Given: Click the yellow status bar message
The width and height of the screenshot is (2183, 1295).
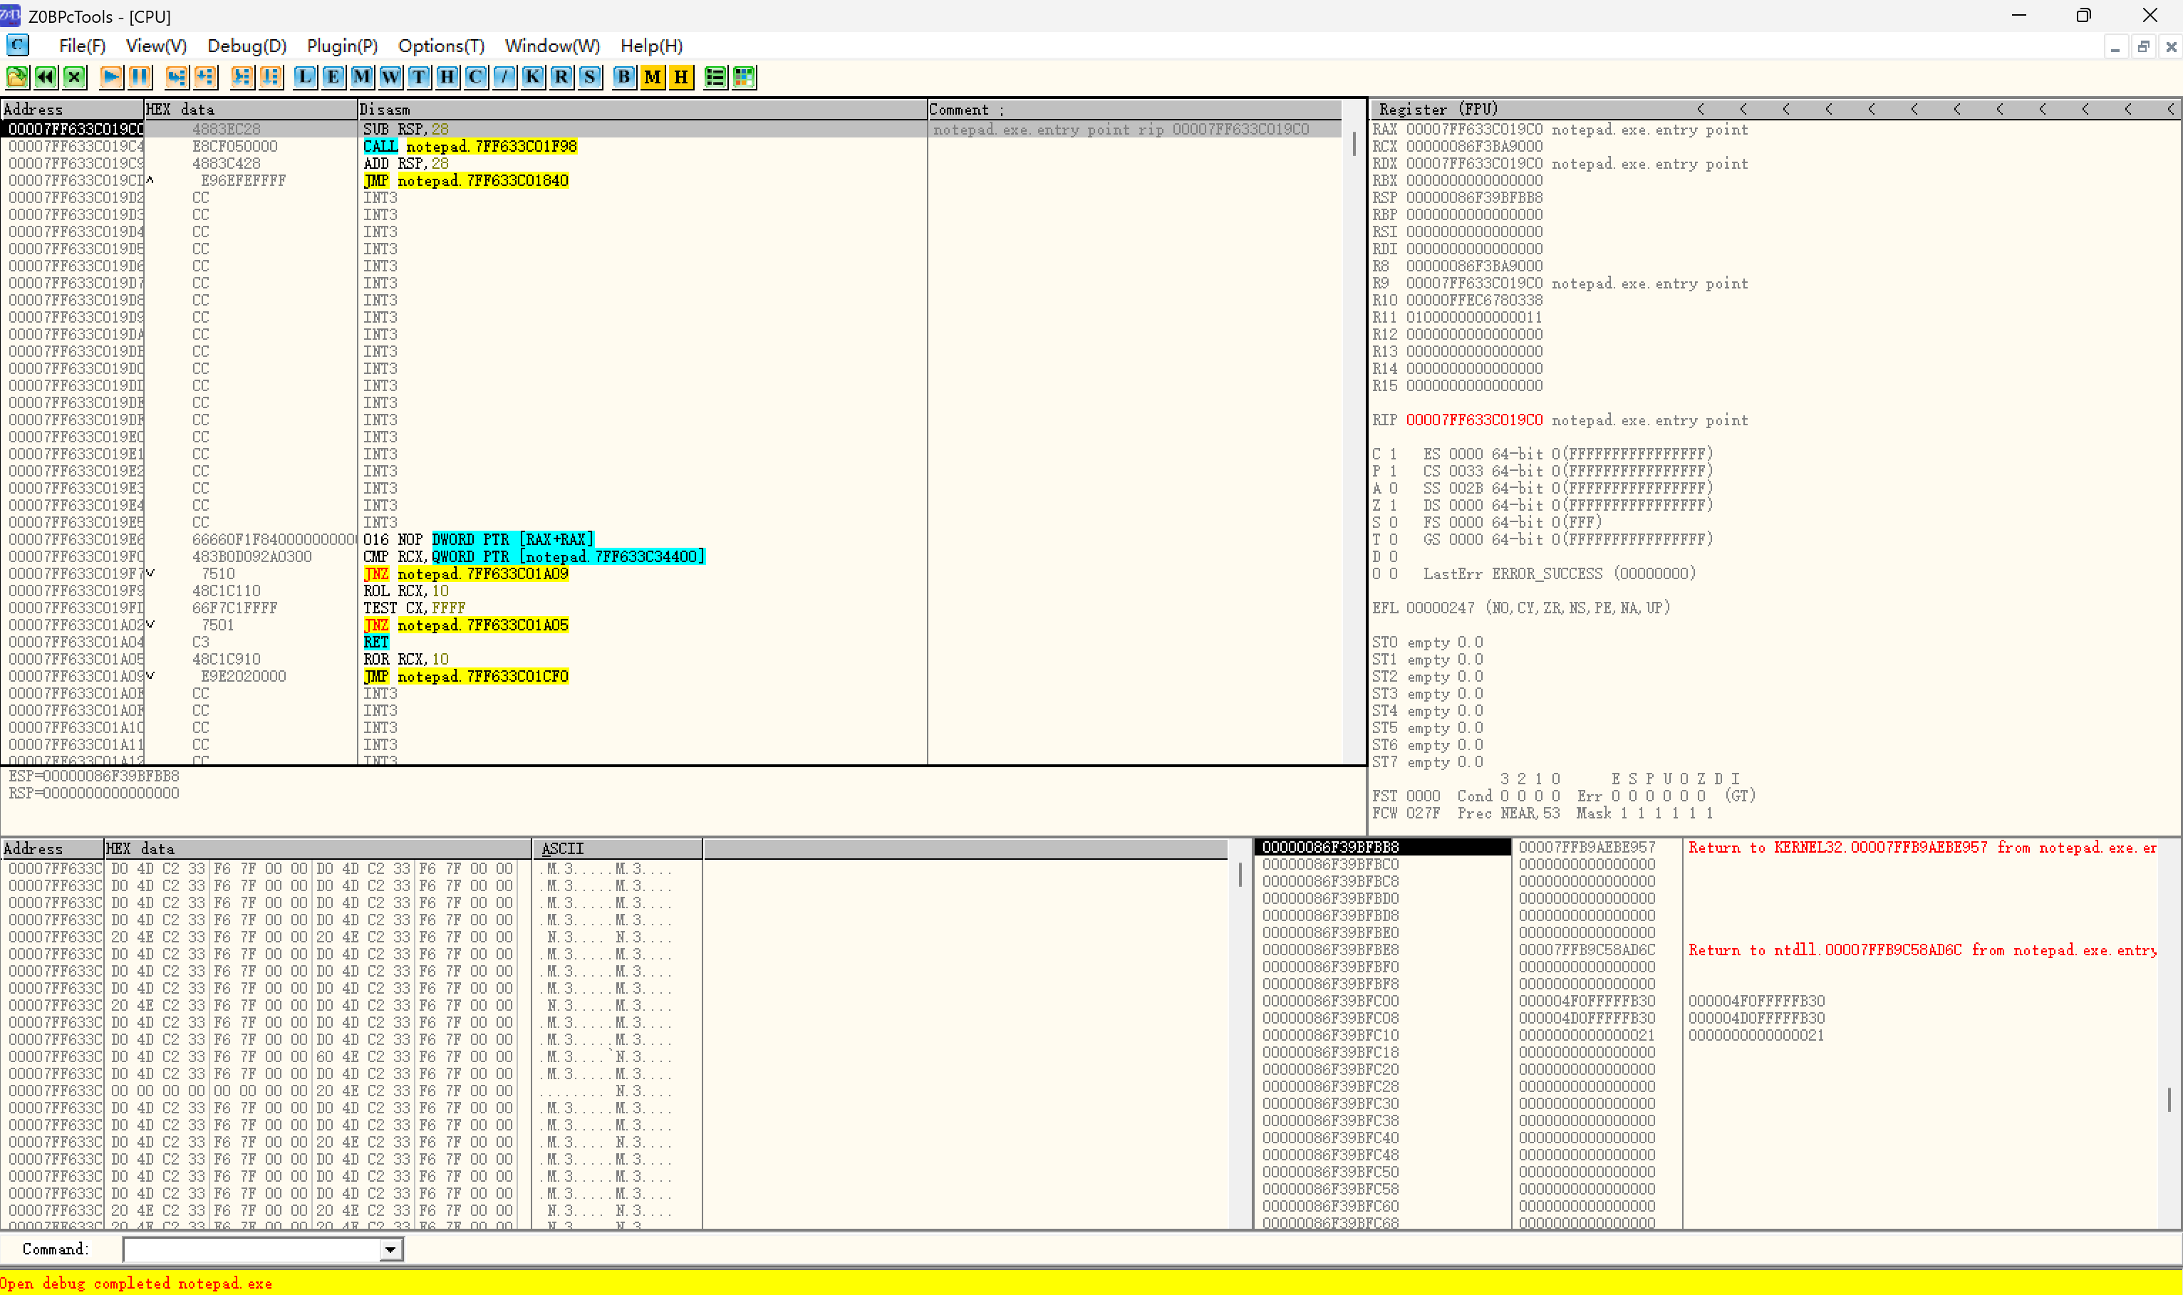Looking at the screenshot, I should pyautogui.click(x=136, y=1283).
